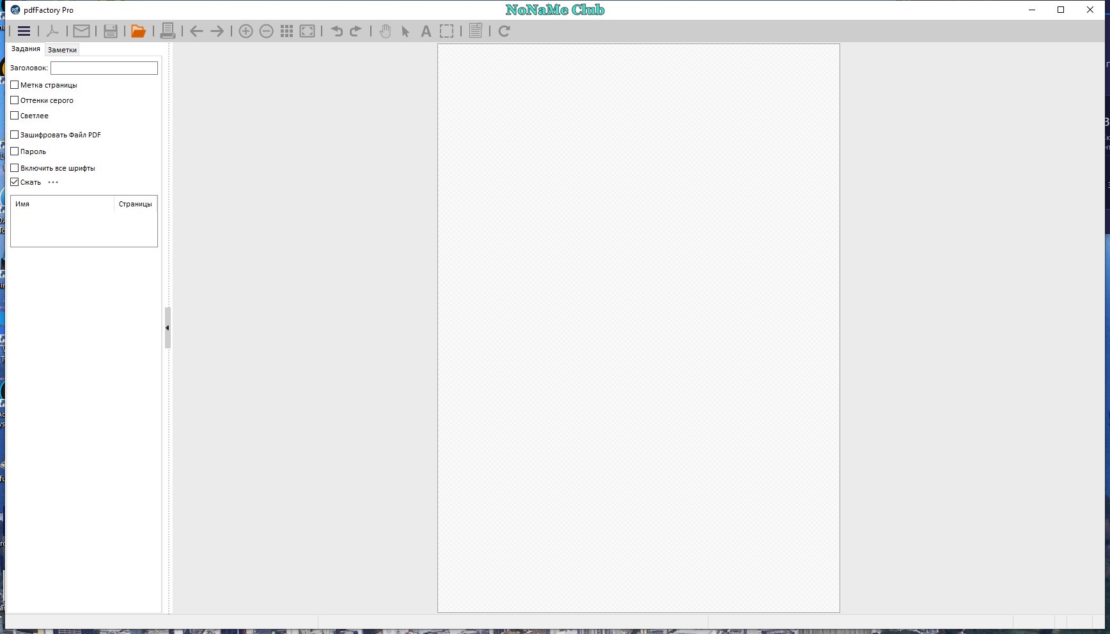Select the arrow pointer tool

pos(405,31)
